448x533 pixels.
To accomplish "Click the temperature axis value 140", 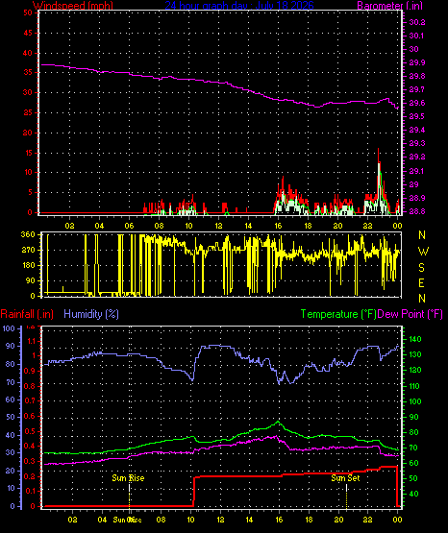I will 415,339.
